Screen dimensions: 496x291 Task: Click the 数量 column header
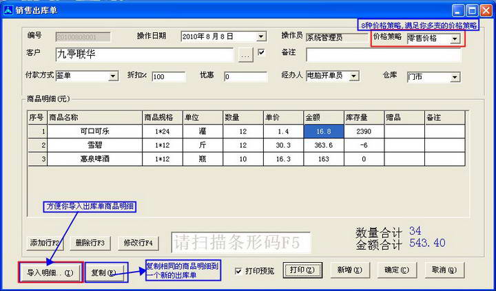243,118
